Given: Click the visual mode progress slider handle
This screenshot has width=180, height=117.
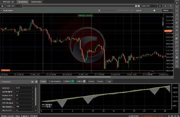Looking at the screenshot, I should 99,10.
